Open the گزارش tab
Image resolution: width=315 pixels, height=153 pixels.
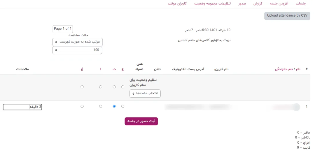(258, 3)
